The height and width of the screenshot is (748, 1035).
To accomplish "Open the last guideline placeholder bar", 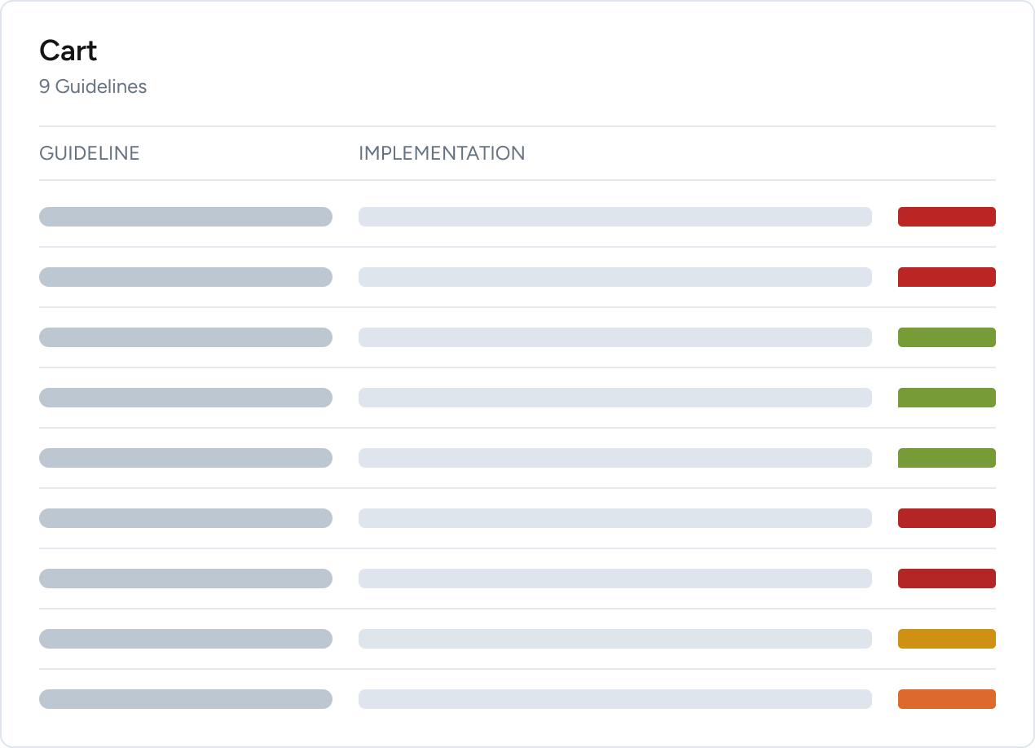I will [x=186, y=699].
